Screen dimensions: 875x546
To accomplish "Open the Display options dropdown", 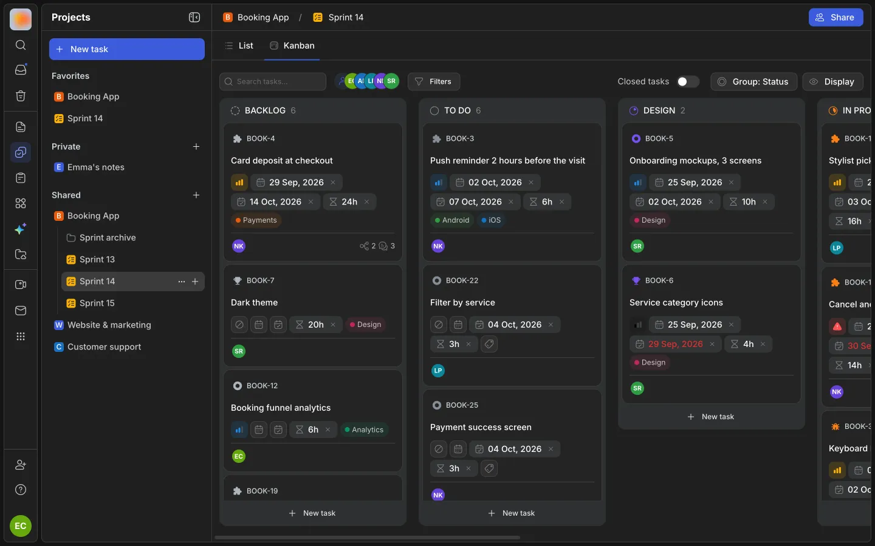I will (x=832, y=81).
